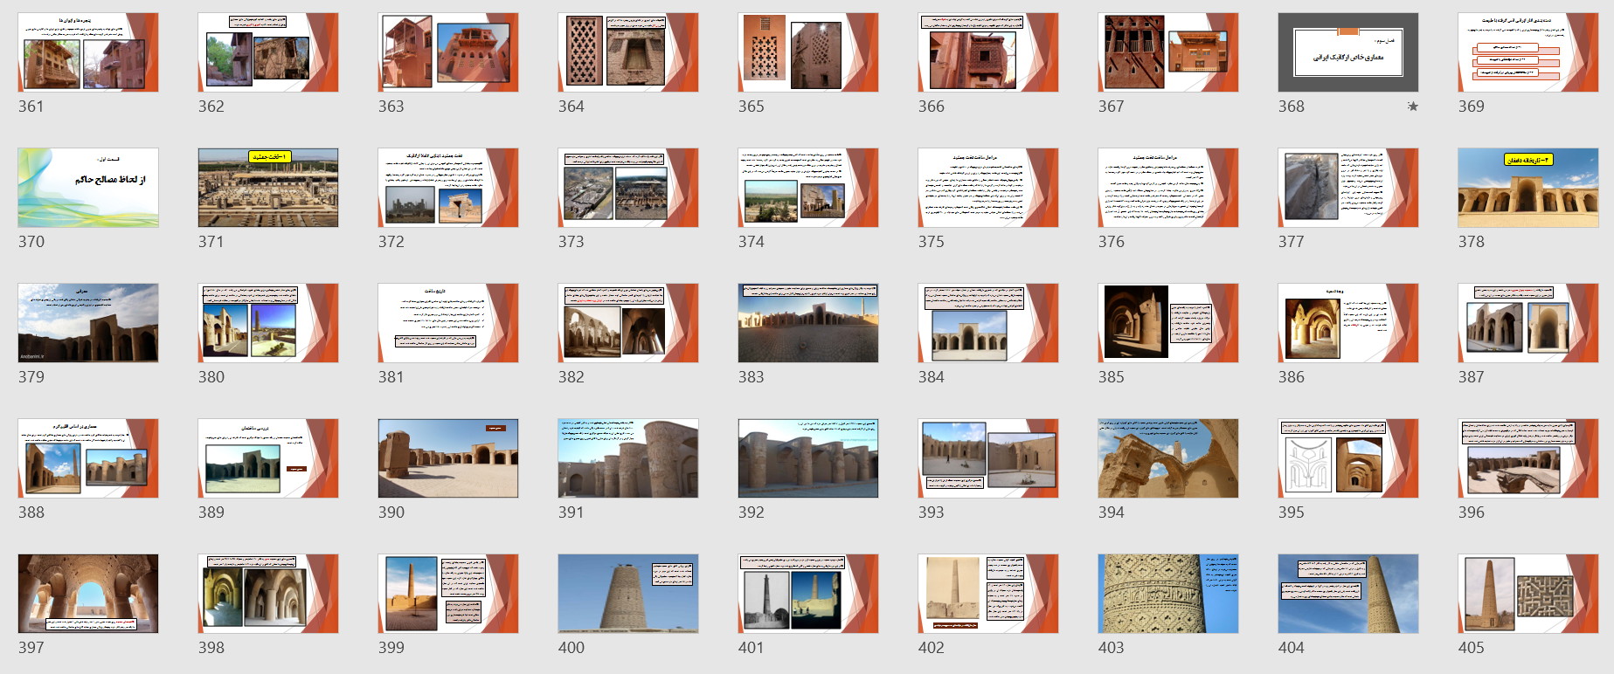This screenshot has height=674, width=1614.
Task: Open slide 371 with the yellow label
Action: [268, 188]
